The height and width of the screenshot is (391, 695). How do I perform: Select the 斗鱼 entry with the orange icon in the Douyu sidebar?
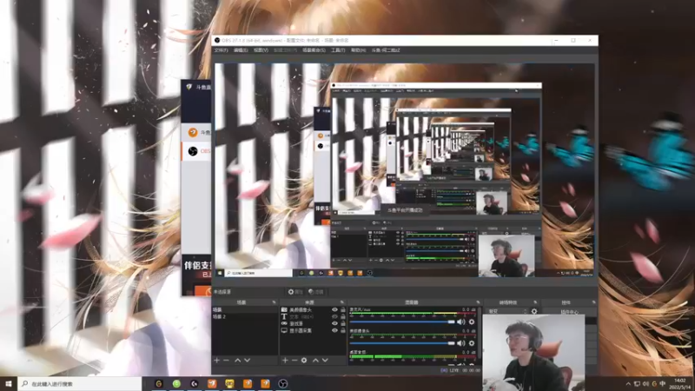pyautogui.click(x=196, y=133)
